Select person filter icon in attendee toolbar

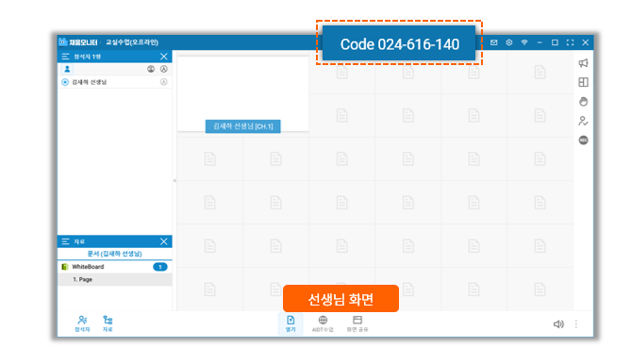pos(67,69)
